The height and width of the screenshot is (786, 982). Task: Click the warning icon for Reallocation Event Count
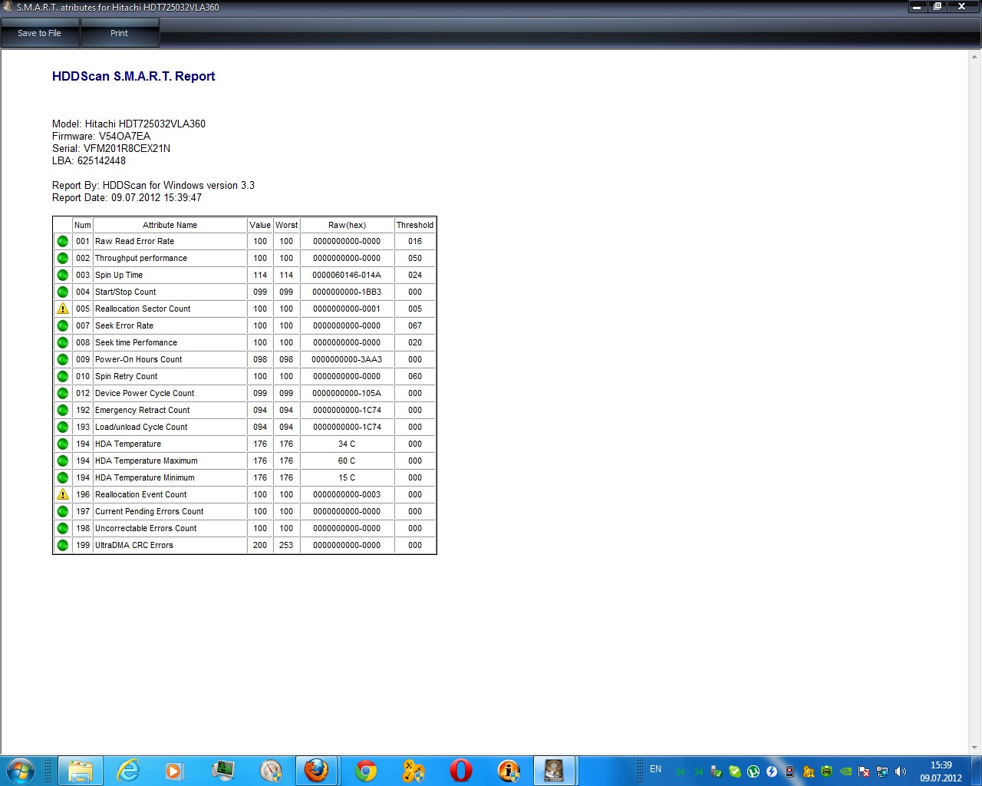click(x=63, y=494)
